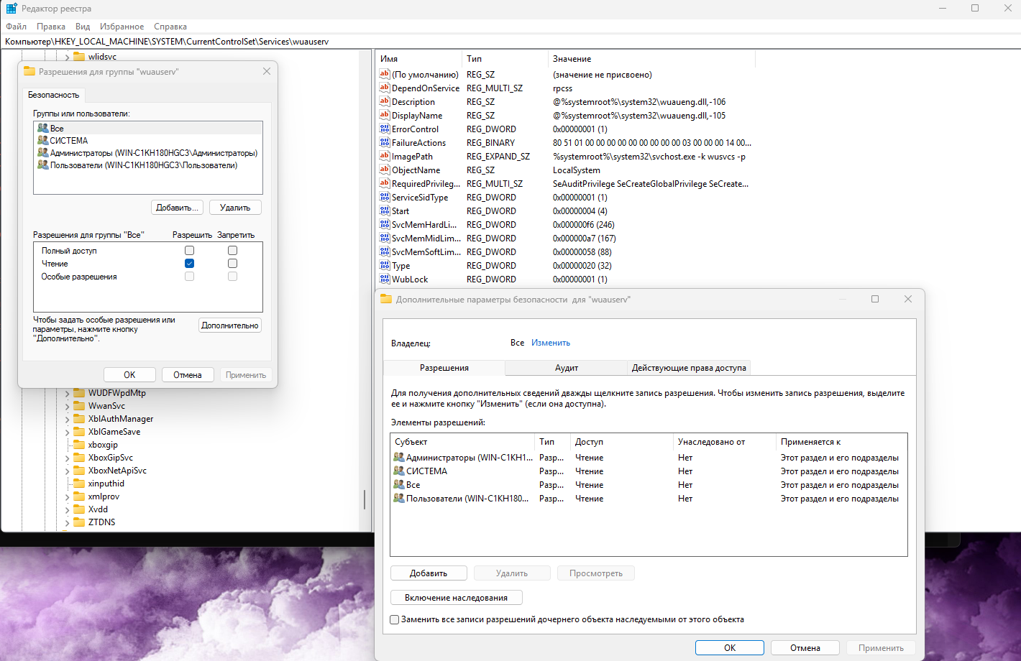Click the WubLock DWORD value icon
Screen dimensions: 1021x661
(x=385, y=279)
